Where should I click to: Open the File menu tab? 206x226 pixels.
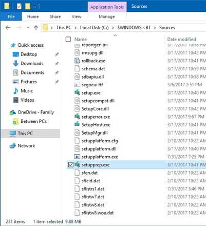pos(11,16)
